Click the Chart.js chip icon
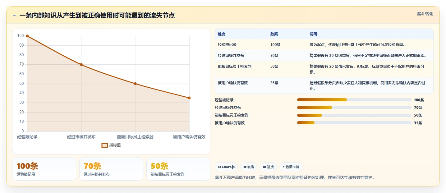The width and height of the screenshot is (446, 193). click(219, 167)
